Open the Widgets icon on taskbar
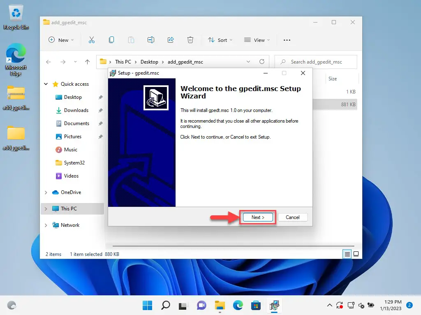This screenshot has height=315, width=421. click(12, 305)
